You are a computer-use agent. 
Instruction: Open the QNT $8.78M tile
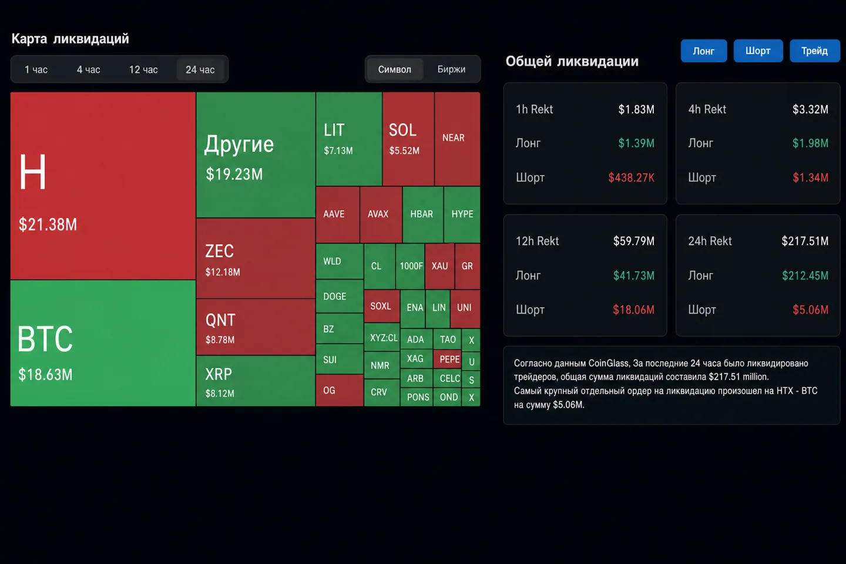[x=256, y=327]
